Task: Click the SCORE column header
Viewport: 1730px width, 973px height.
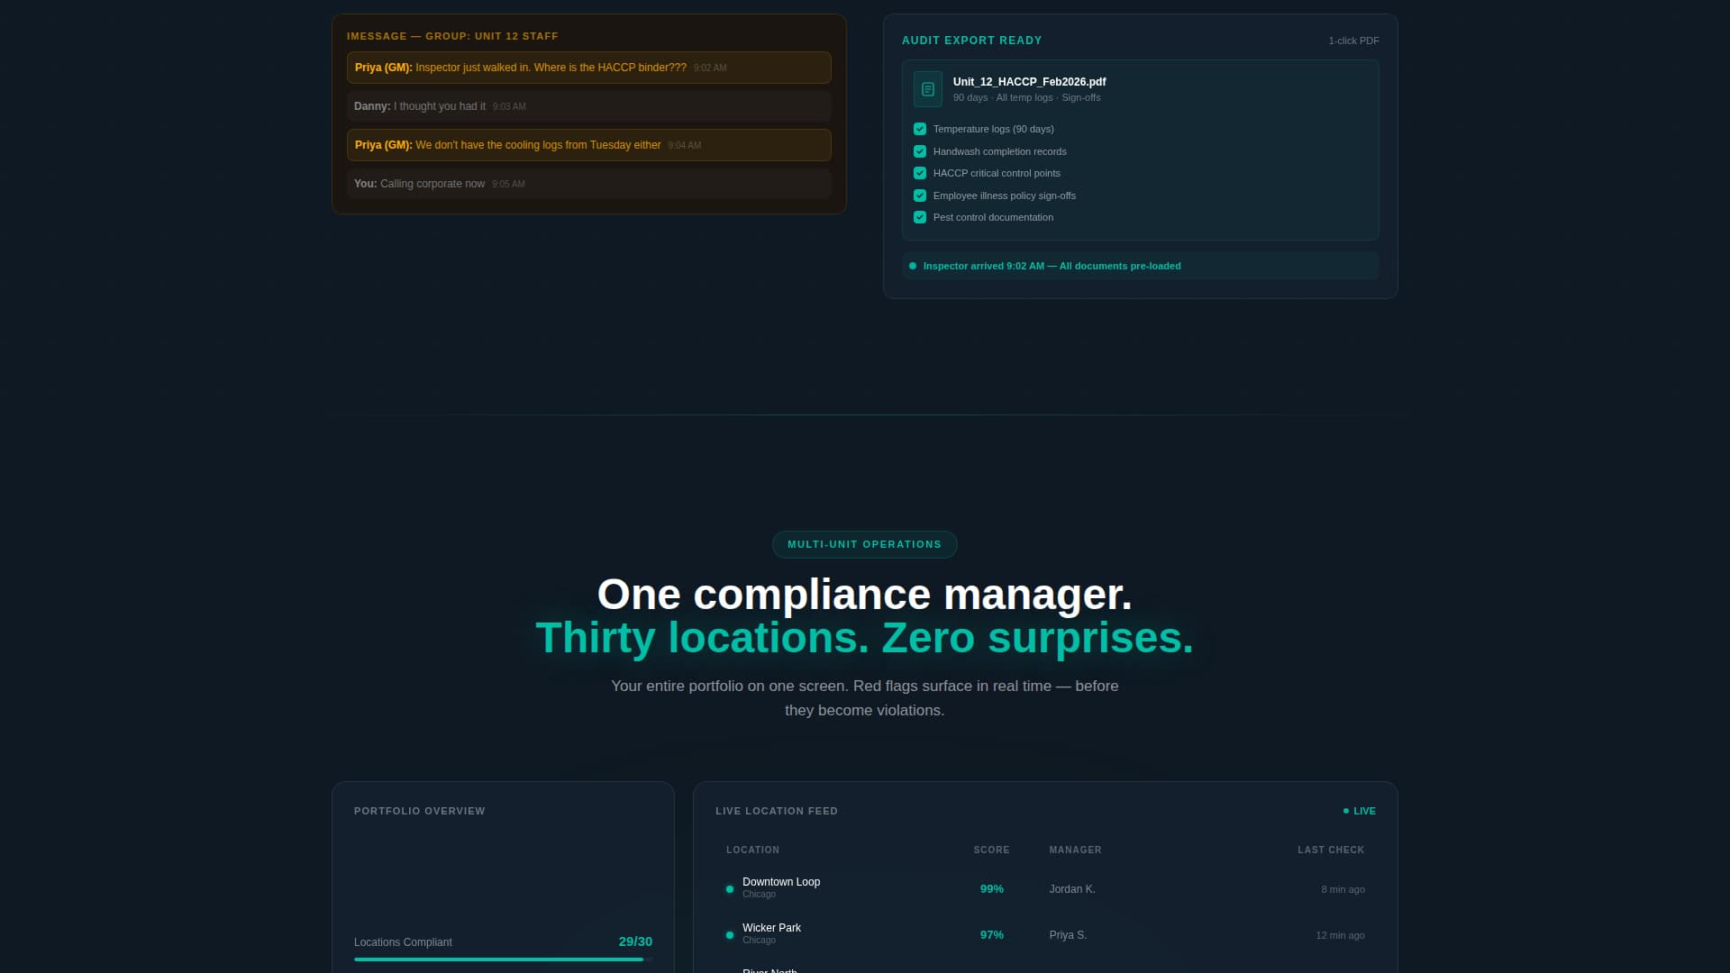Action: [x=991, y=850]
